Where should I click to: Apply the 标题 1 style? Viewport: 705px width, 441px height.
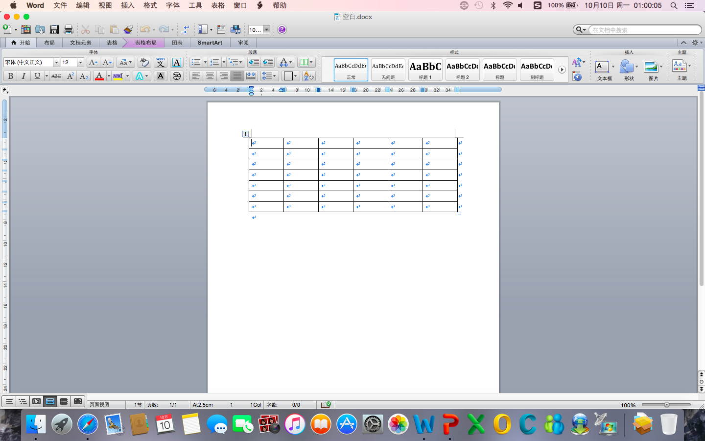[x=425, y=69]
